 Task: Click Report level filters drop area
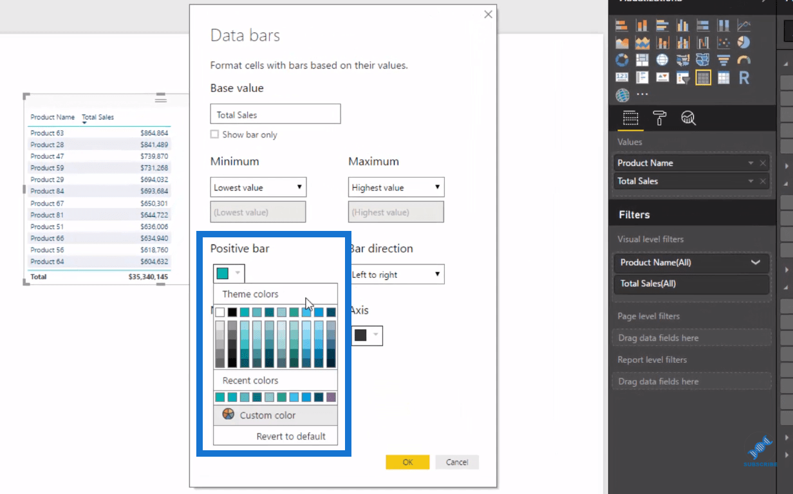pyautogui.click(x=691, y=381)
